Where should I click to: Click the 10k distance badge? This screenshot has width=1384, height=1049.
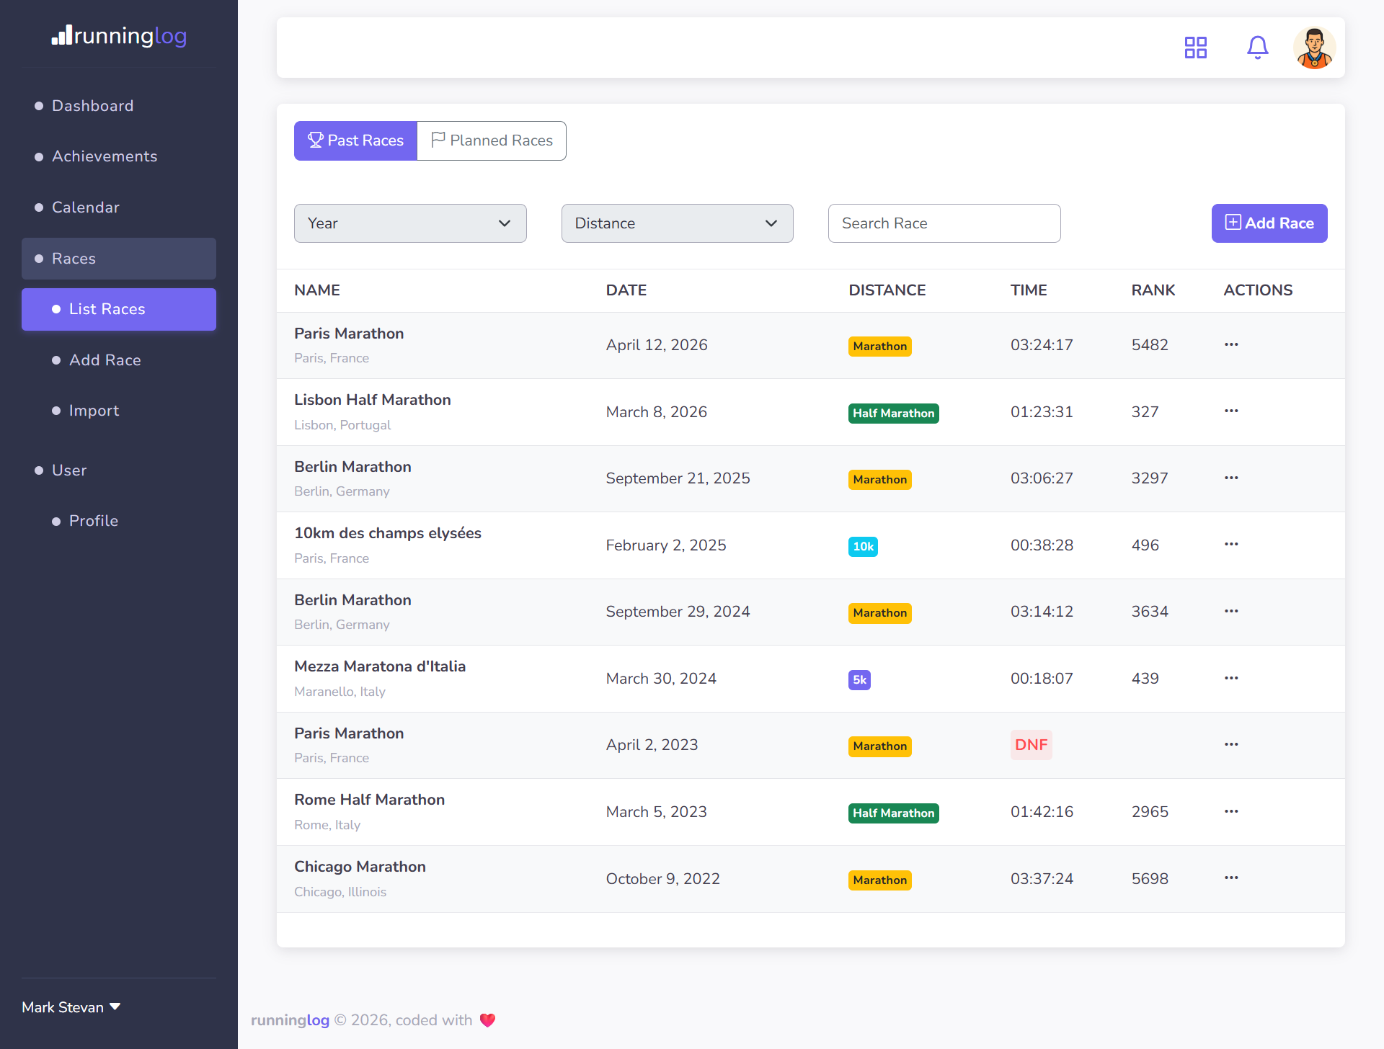[x=863, y=547]
